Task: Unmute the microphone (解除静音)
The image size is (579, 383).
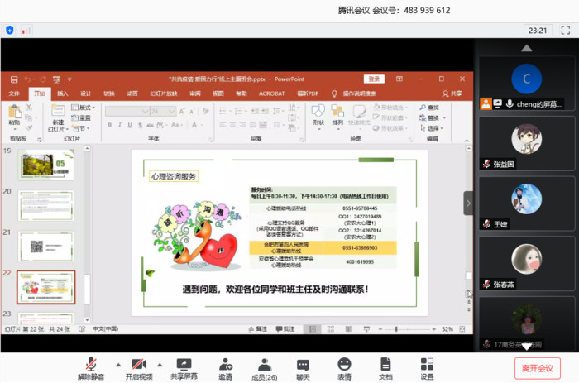Action: coord(93,365)
